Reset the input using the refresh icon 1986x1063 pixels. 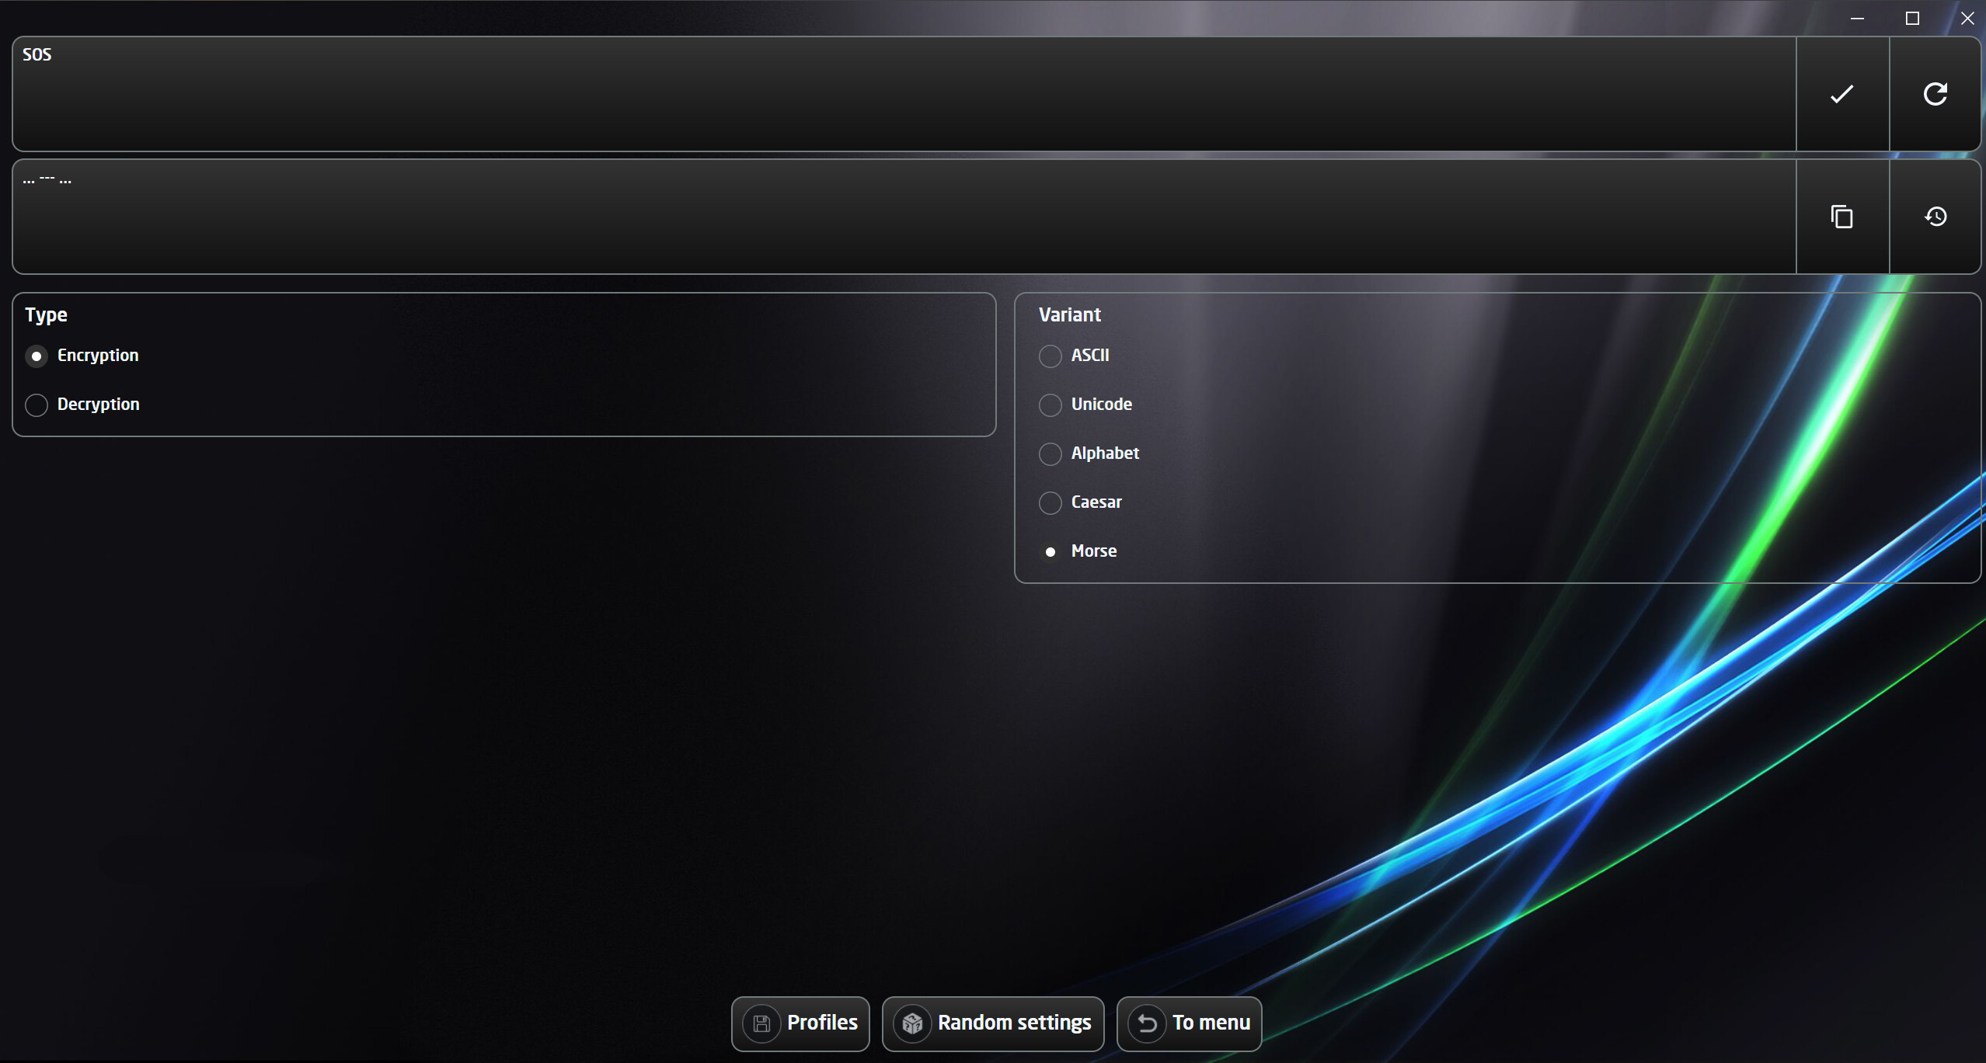point(1935,94)
